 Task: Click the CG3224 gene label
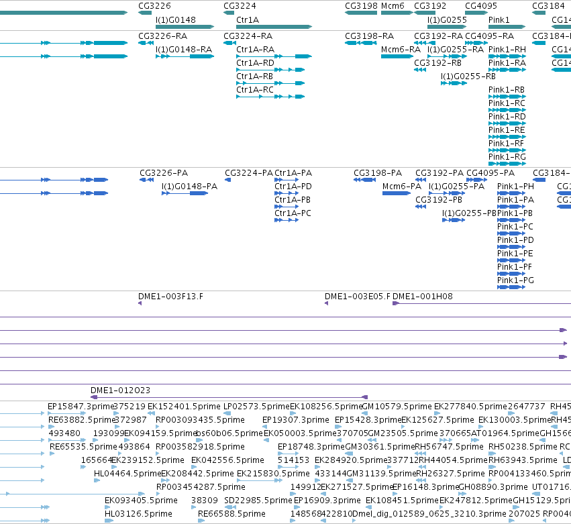tap(240, 6)
